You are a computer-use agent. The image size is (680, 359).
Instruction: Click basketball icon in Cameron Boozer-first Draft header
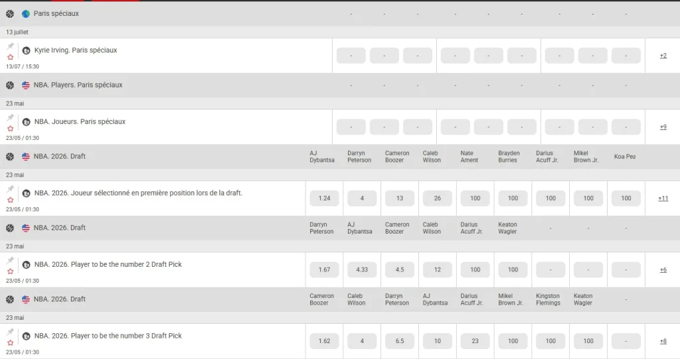coord(10,299)
